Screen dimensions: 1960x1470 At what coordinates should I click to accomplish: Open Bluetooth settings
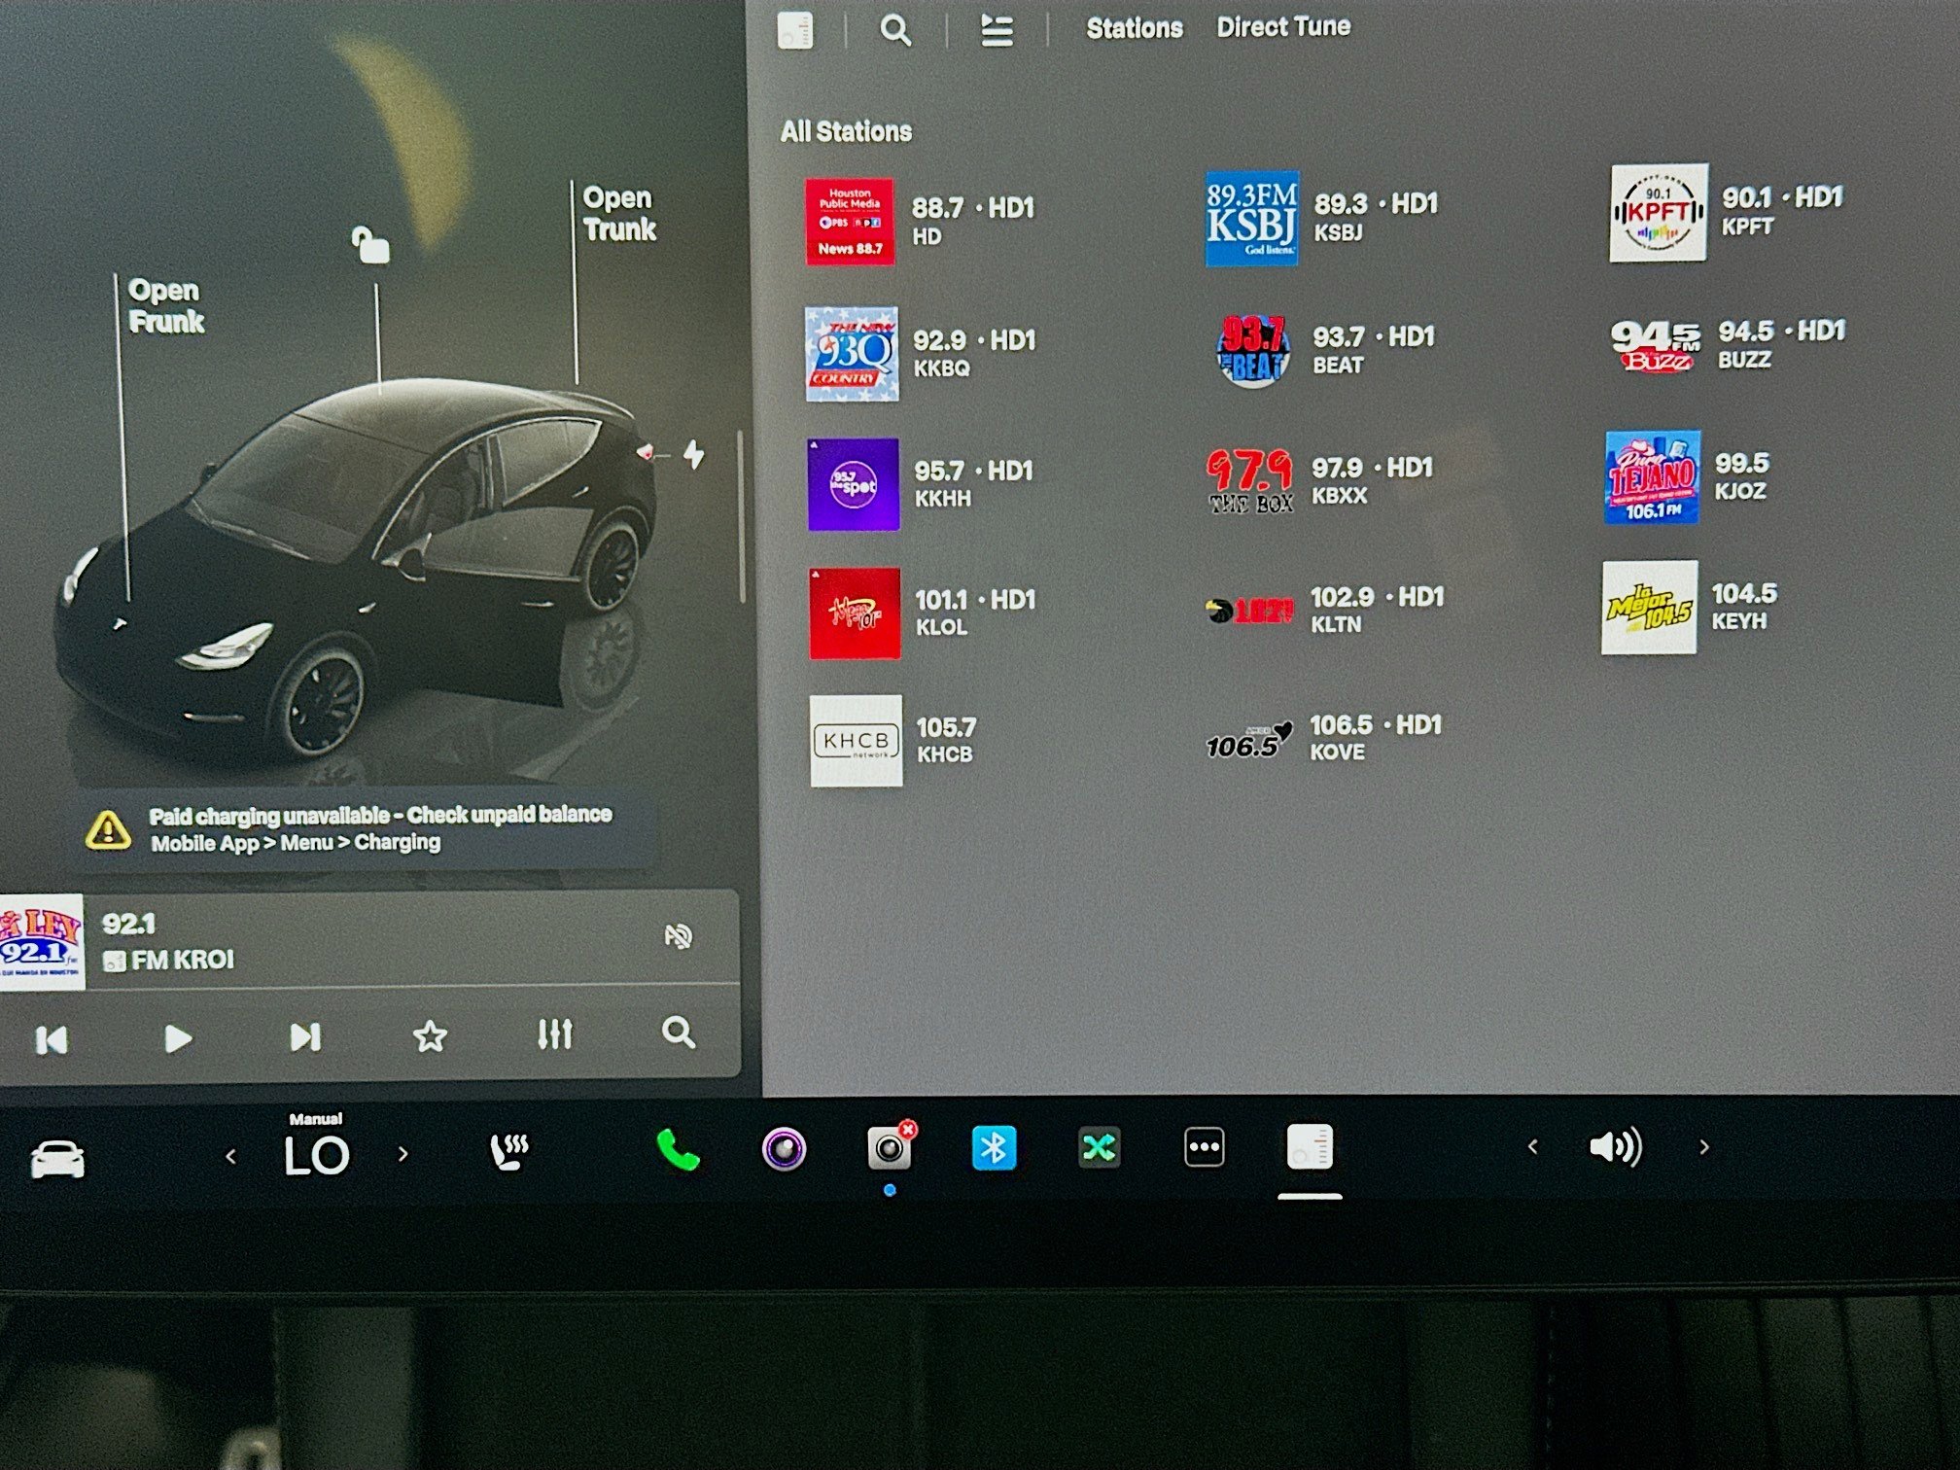click(x=994, y=1148)
